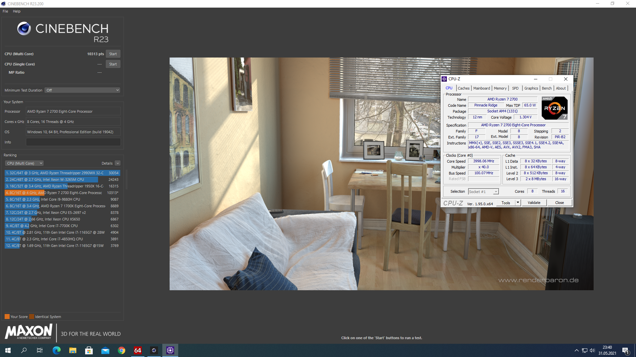
Task: Click the volume speaker tray icon
Action: pos(592,350)
